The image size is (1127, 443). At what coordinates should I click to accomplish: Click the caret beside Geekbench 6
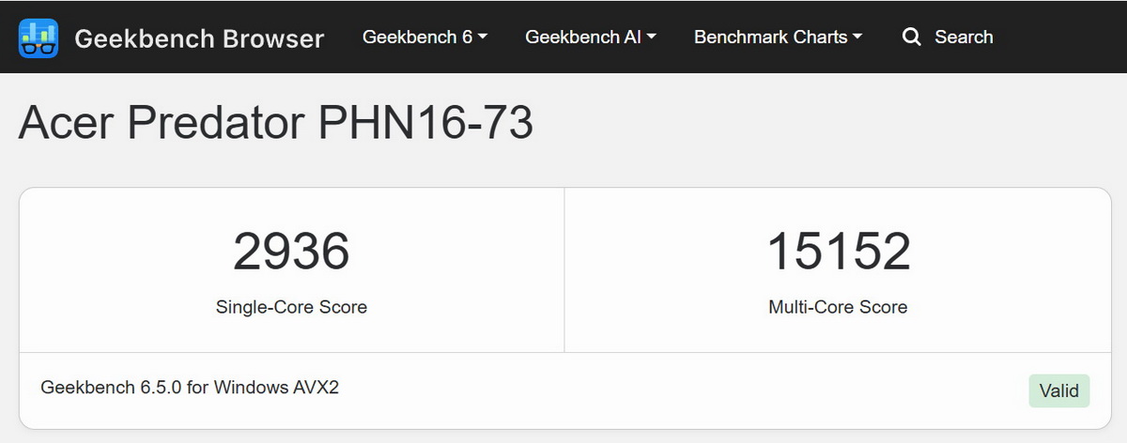pyautogui.click(x=483, y=38)
